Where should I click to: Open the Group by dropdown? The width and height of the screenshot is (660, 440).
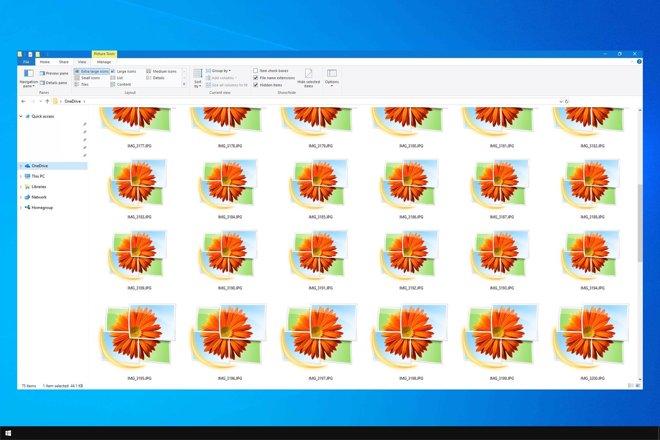click(219, 70)
